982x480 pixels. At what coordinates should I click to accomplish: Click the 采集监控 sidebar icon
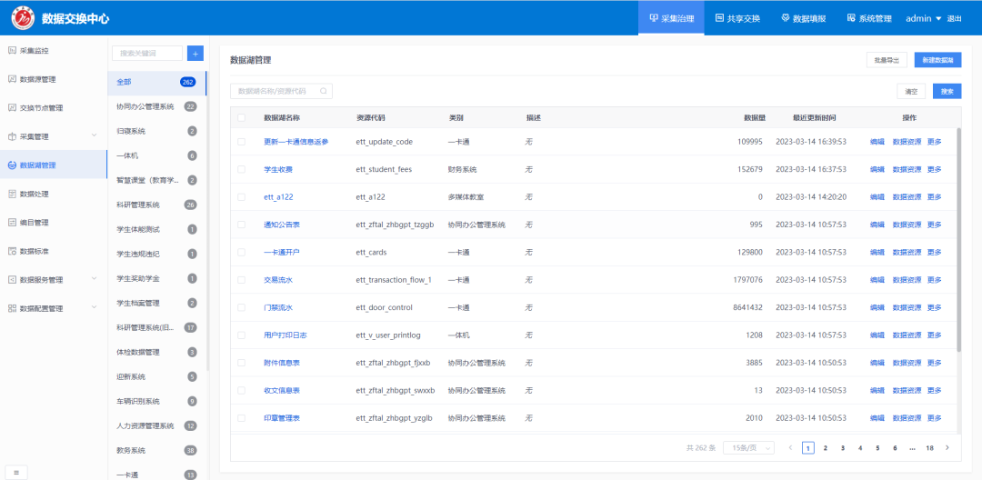12,50
